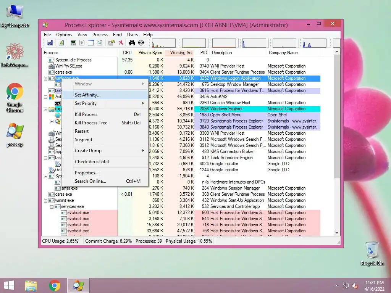Image resolution: width=391 pixels, height=293 pixels.
Task: Click the last toolbar mini graph with blue spikes
Action: [x=314, y=43]
